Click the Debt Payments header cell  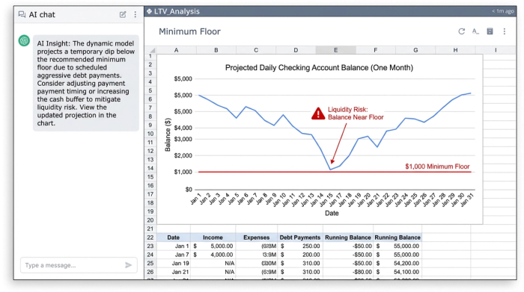tap(300, 237)
